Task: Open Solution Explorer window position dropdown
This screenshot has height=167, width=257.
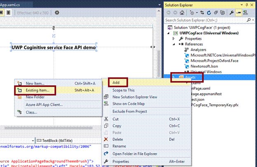Action: [242, 5]
